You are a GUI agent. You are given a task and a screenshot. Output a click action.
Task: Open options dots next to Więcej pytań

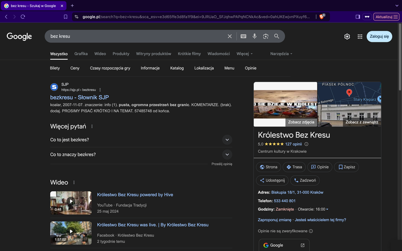pyautogui.click(x=92, y=126)
